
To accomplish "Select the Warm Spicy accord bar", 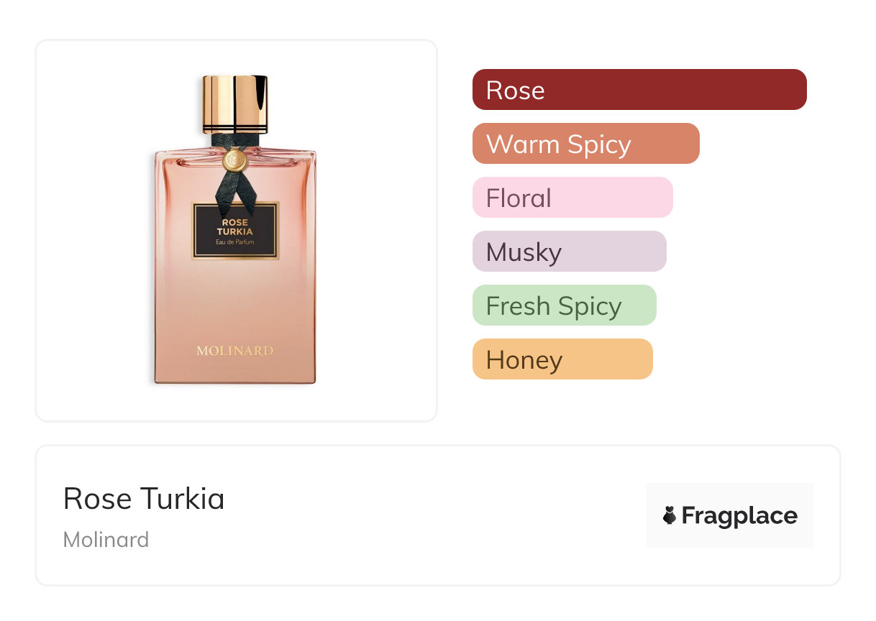I will (x=586, y=144).
